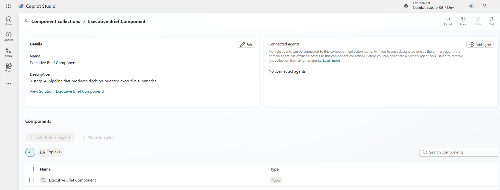Click the Executive Brief Component breadcrumb title

117,21
